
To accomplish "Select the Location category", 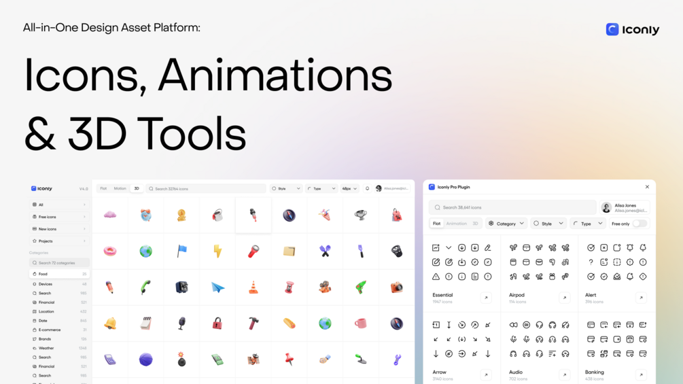I will (59, 311).
